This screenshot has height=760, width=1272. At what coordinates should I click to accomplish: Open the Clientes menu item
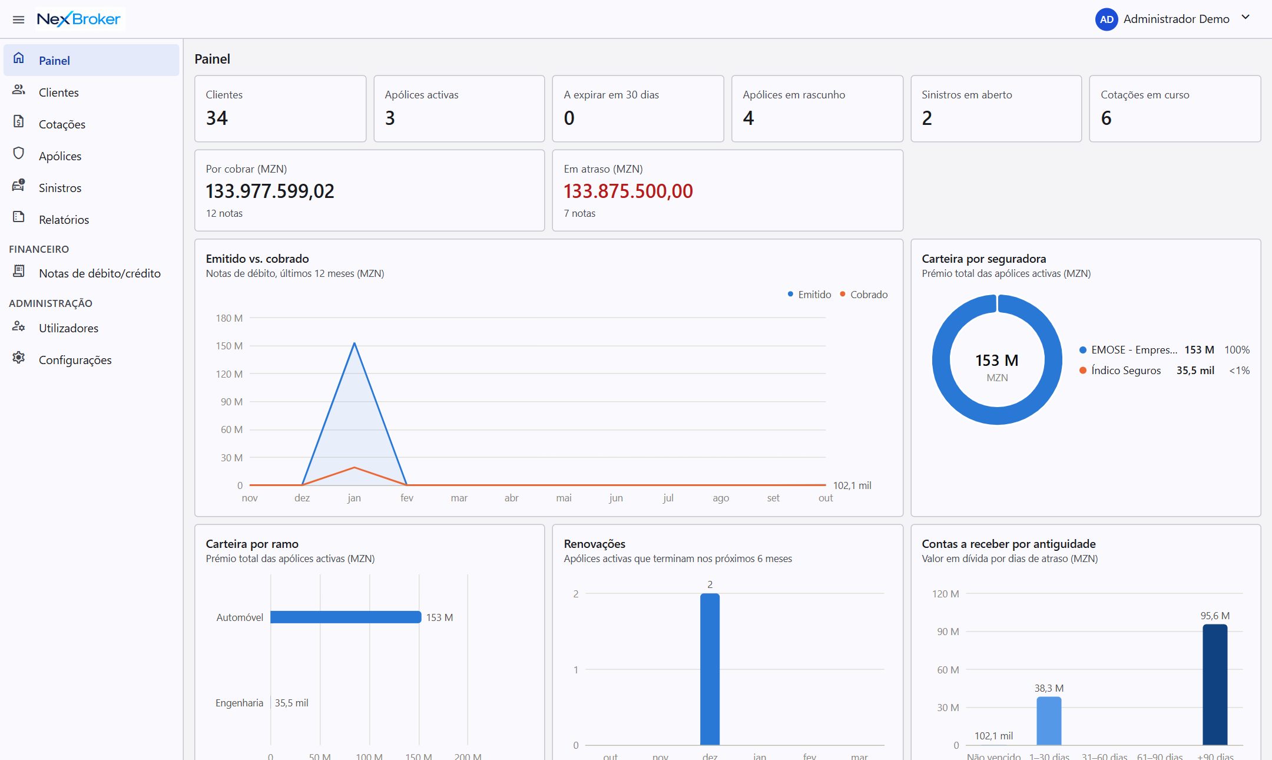[x=91, y=92]
